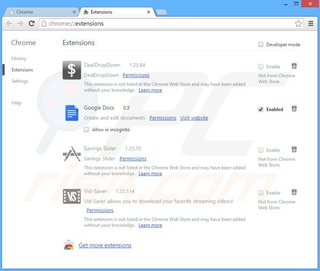This screenshot has width=320, height=271.
Task: Uncheck Enabled for Google Docs
Action: [x=261, y=109]
